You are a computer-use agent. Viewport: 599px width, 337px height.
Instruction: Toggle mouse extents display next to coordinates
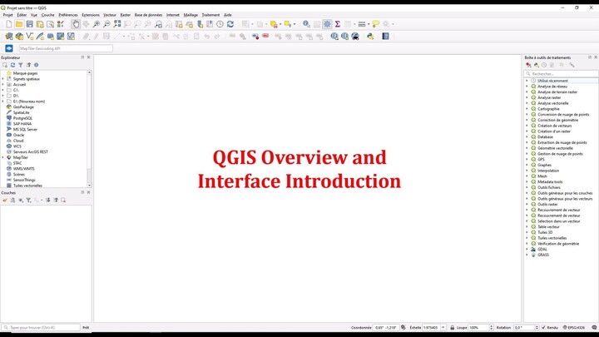(403, 328)
